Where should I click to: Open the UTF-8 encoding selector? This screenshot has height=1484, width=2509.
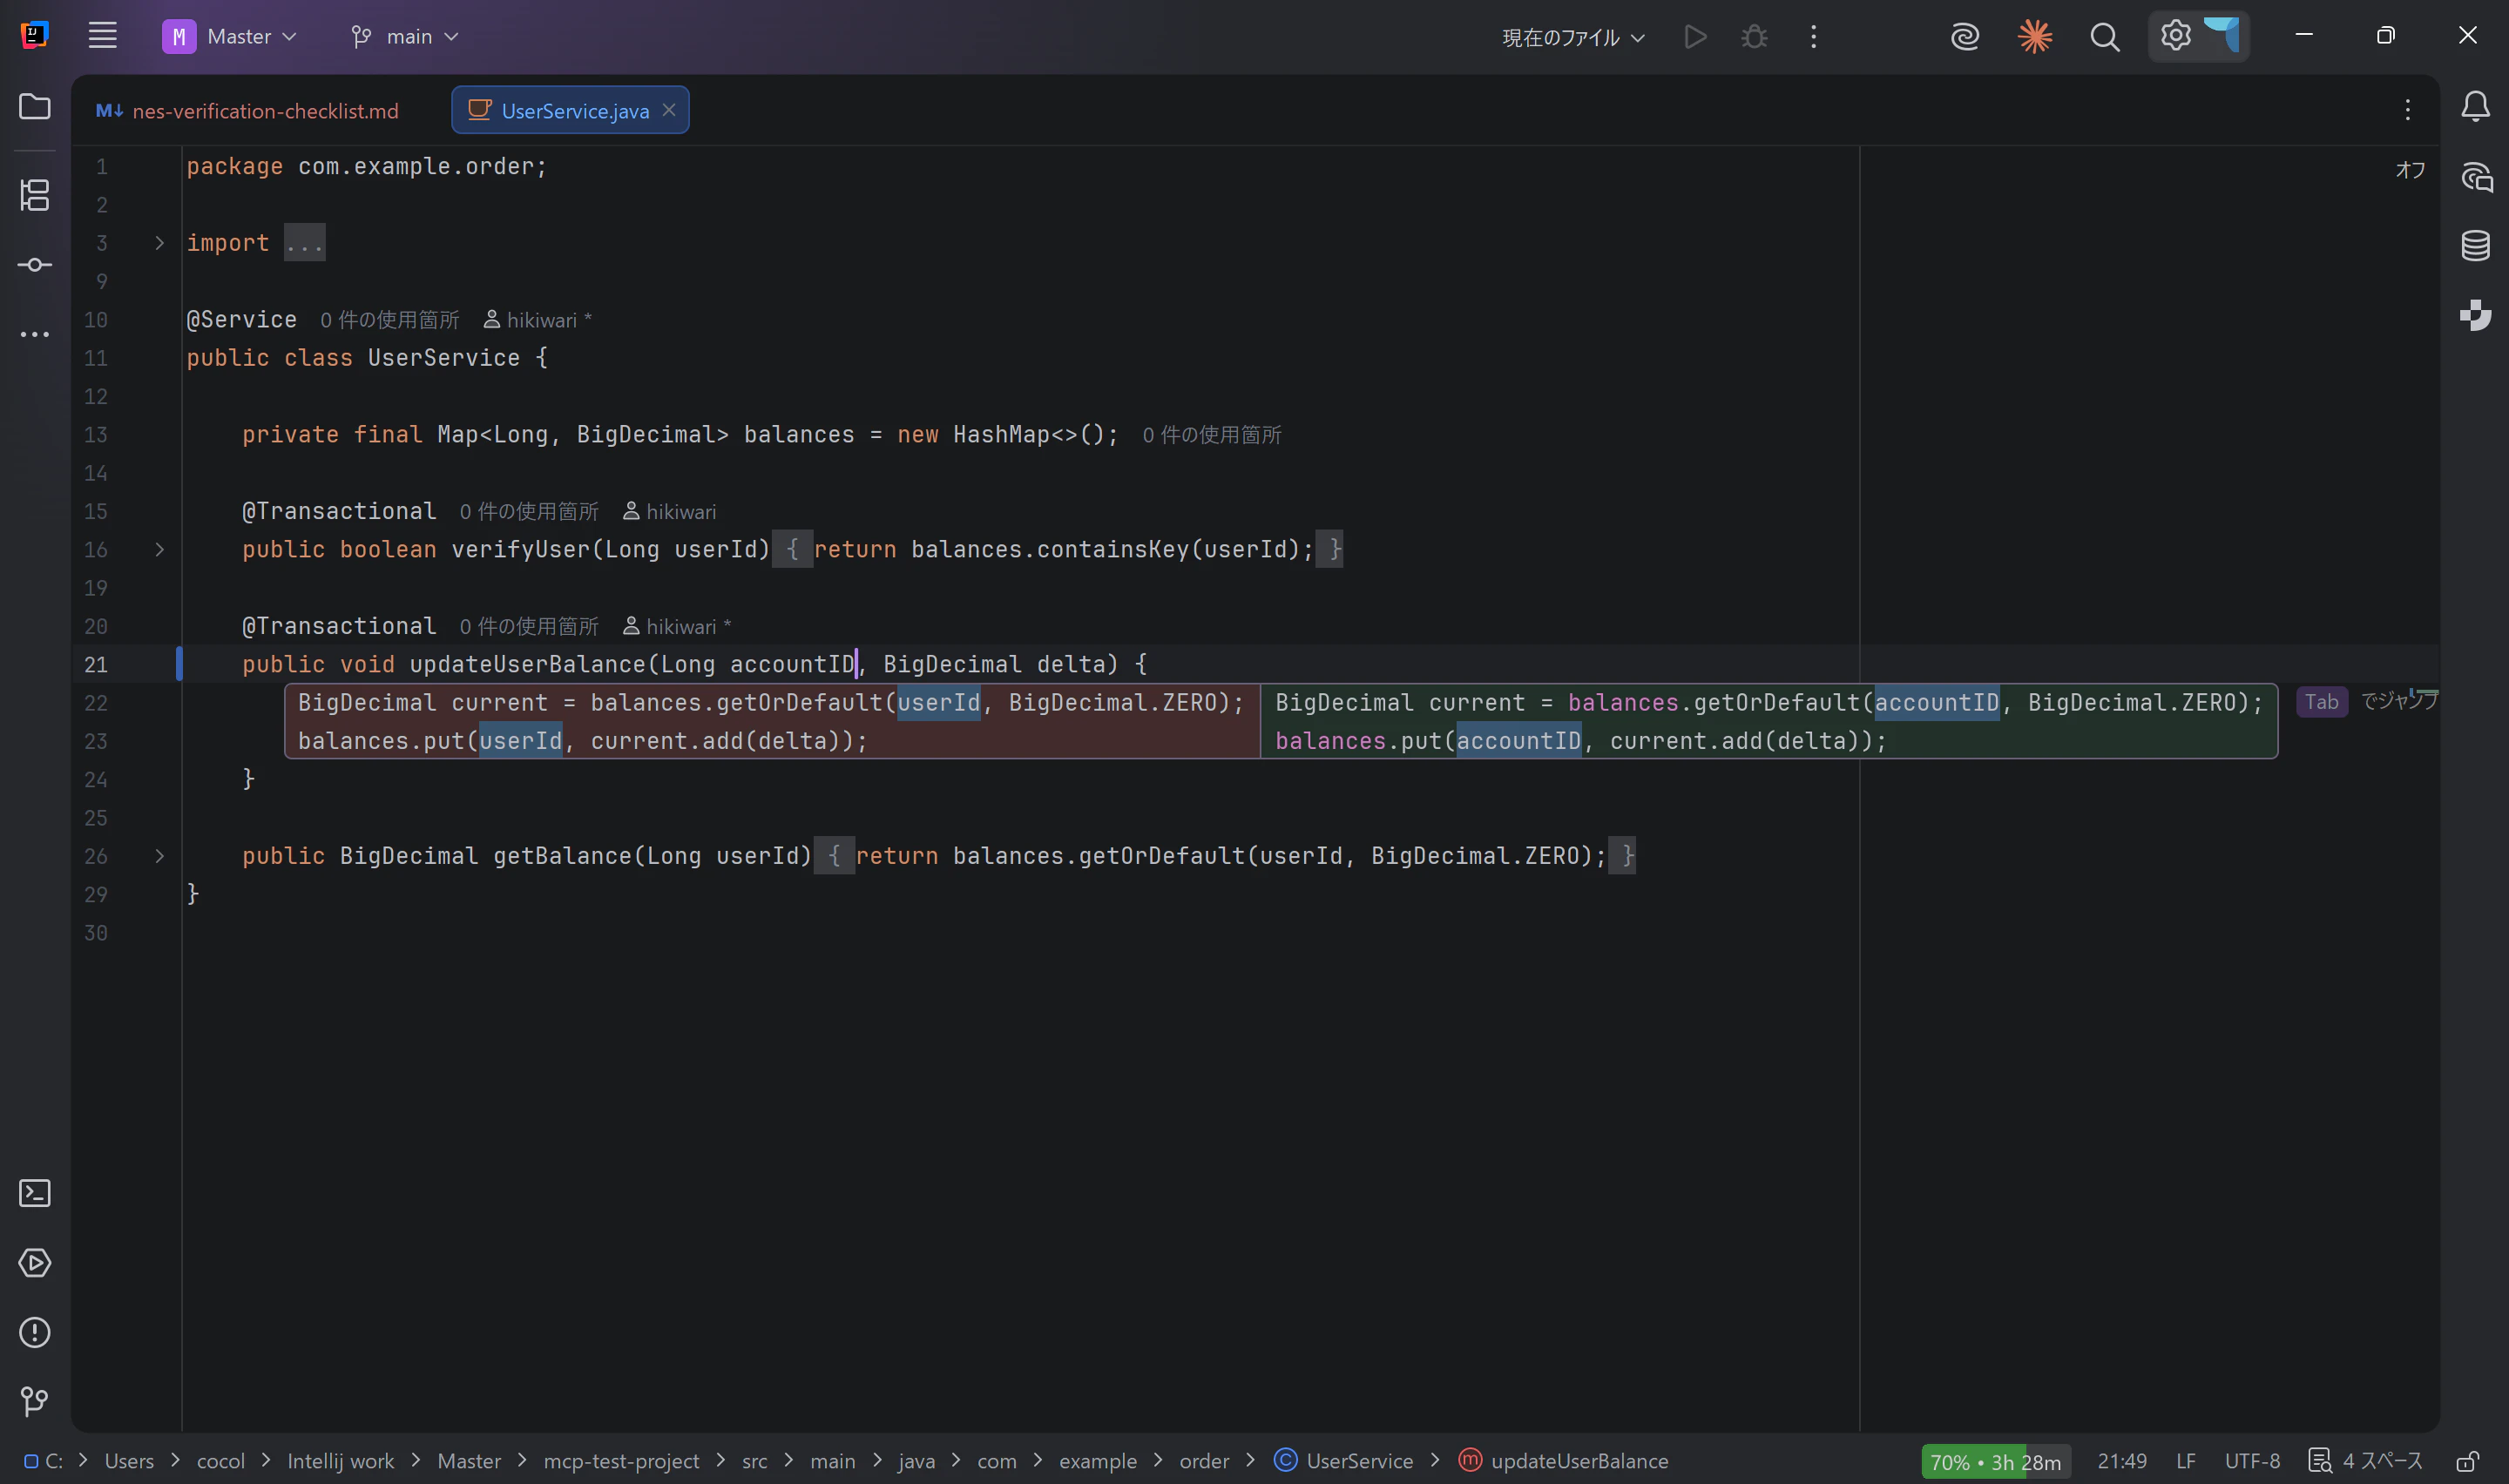pyautogui.click(x=2252, y=1461)
